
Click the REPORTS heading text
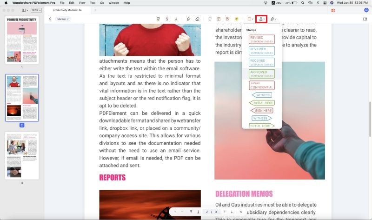112,178
